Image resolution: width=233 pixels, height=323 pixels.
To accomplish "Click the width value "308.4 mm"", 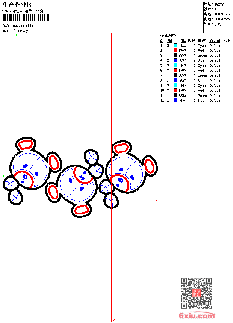I will click(222, 19).
